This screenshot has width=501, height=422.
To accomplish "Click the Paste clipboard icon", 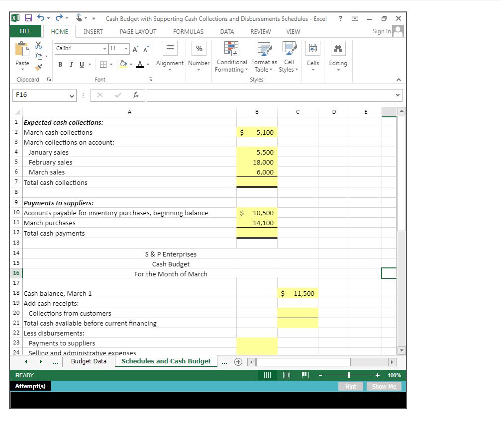I will [x=22, y=49].
